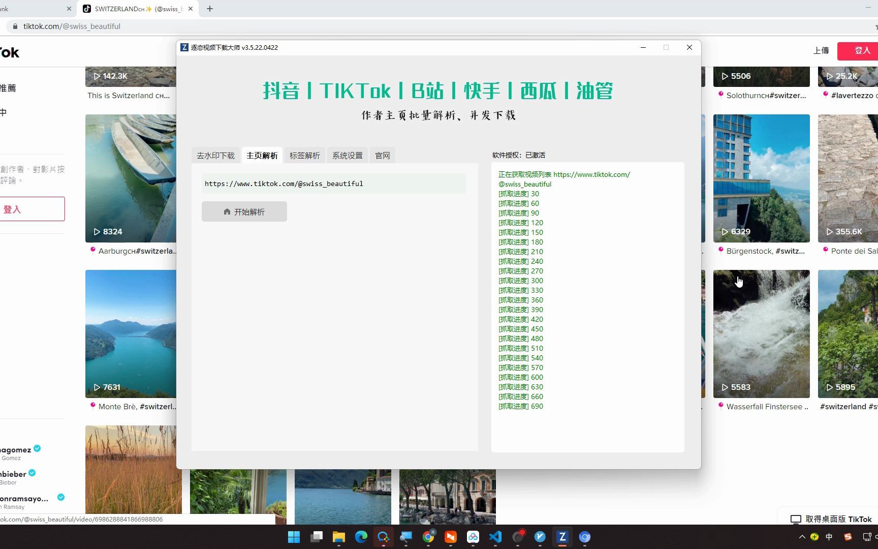Close the first browser tab ending in 'nk'

(x=69, y=9)
